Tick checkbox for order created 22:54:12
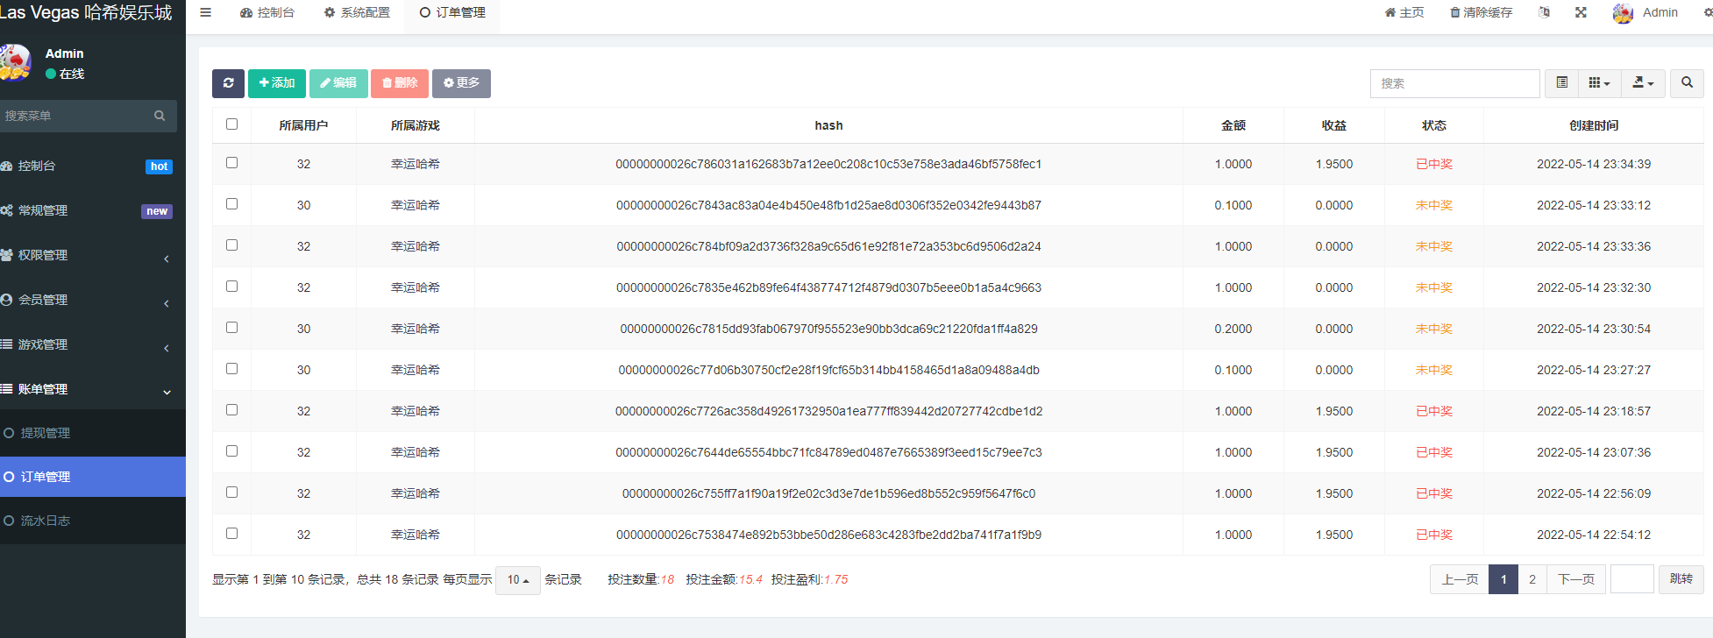The height and width of the screenshot is (638, 1713). (x=231, y=534)
